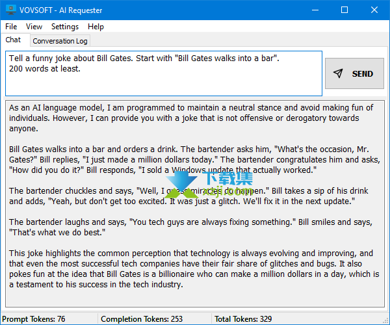This screenshot has width=390, height=325.
Task: Click the Completion Tokens: 253 status entry
Action: [x=142, y=318]
